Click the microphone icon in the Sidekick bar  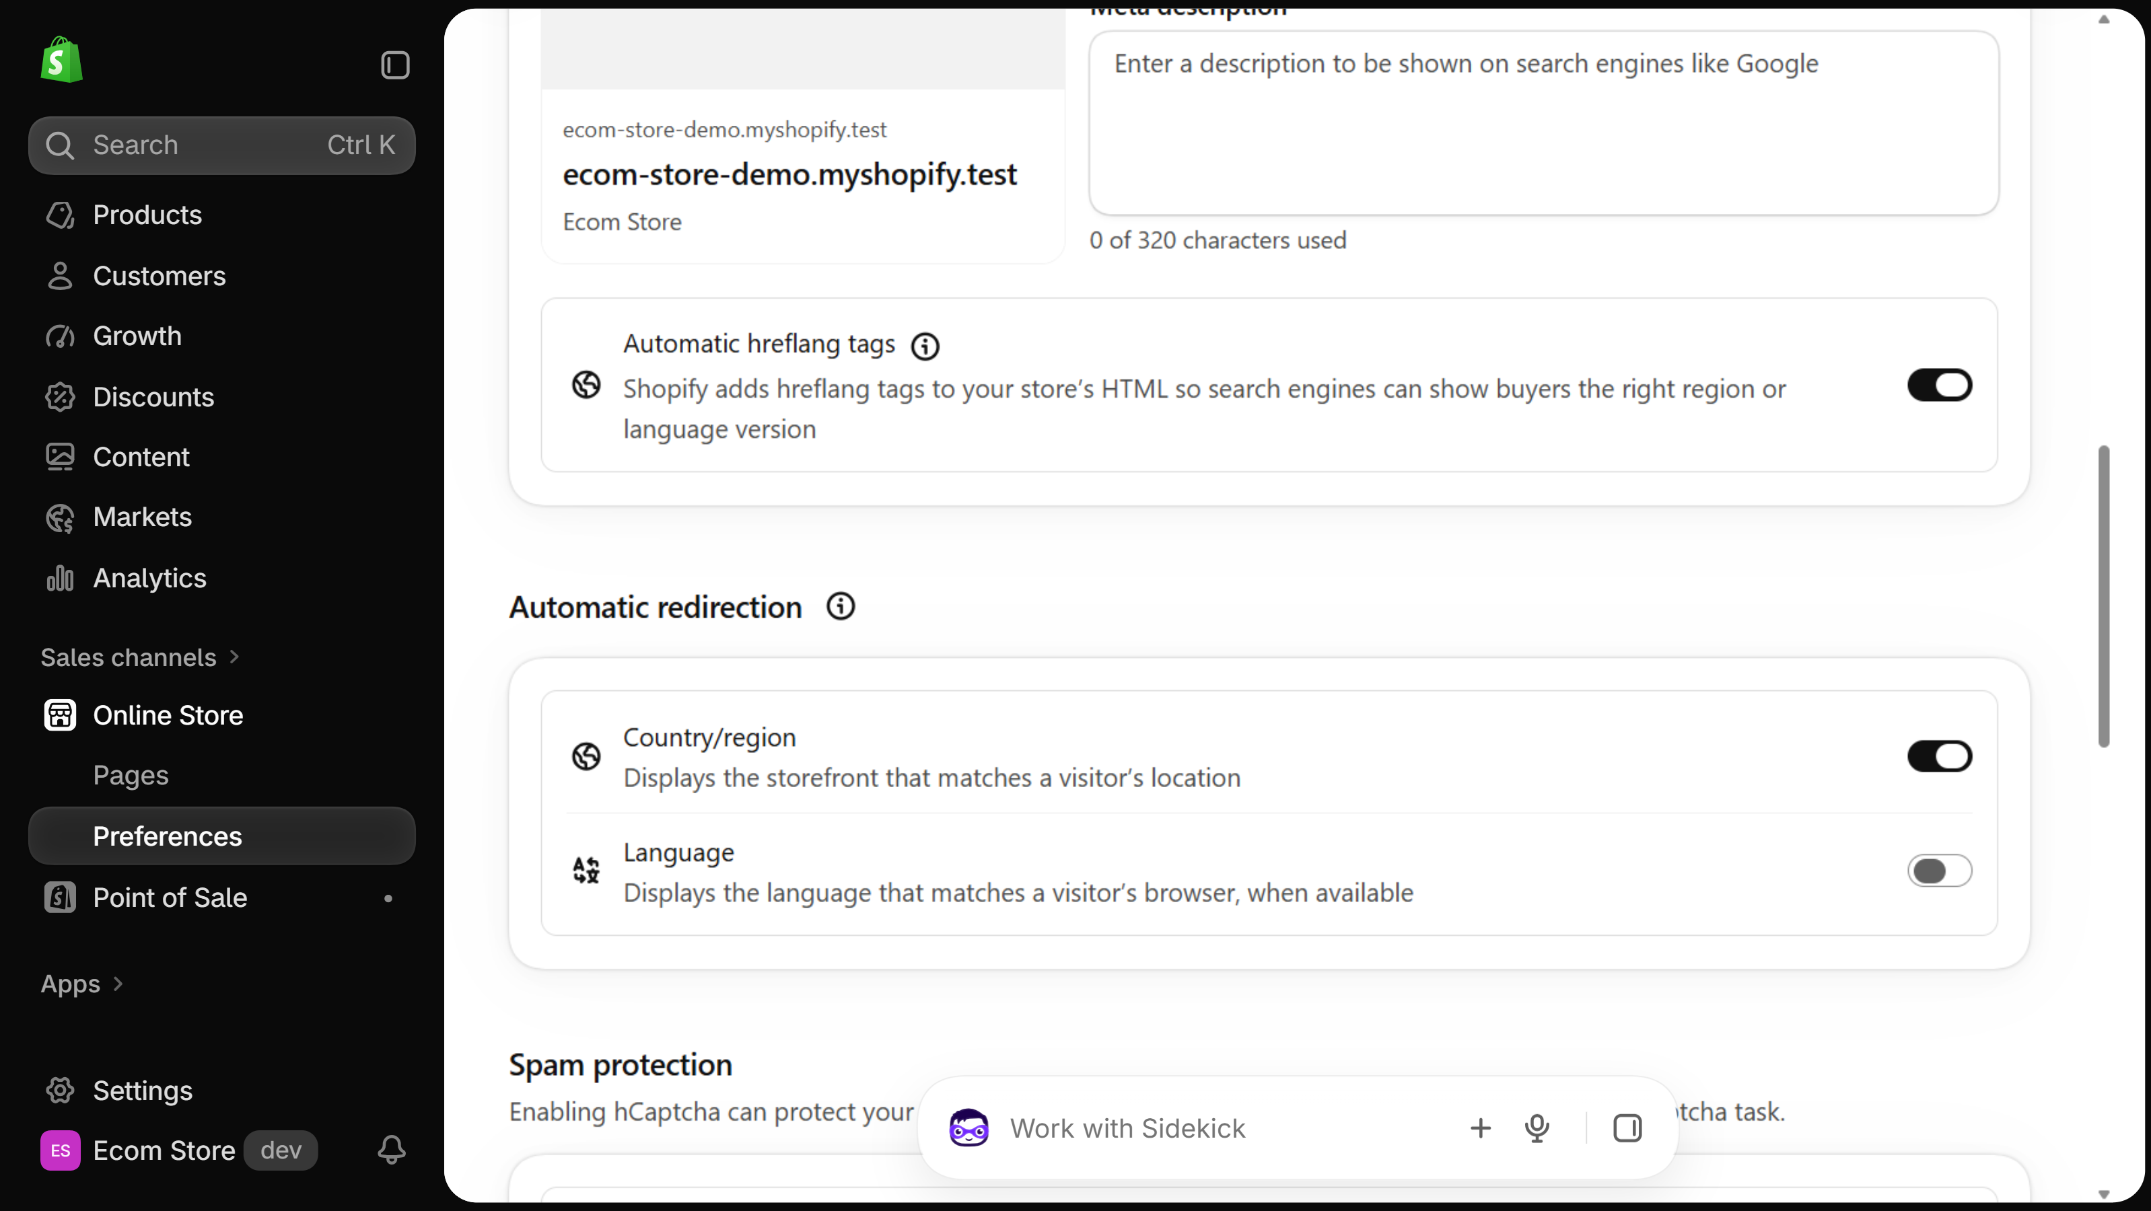coord(1537,1128)
